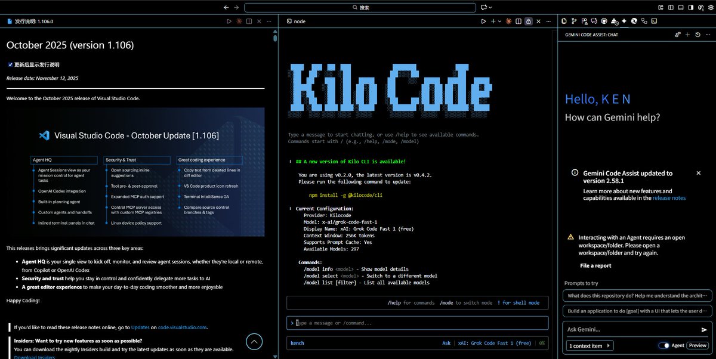Viewport: 716px width, 359px height.
Task: Toggle the screencast bug icon above the terminal
Action: point(509,21)
